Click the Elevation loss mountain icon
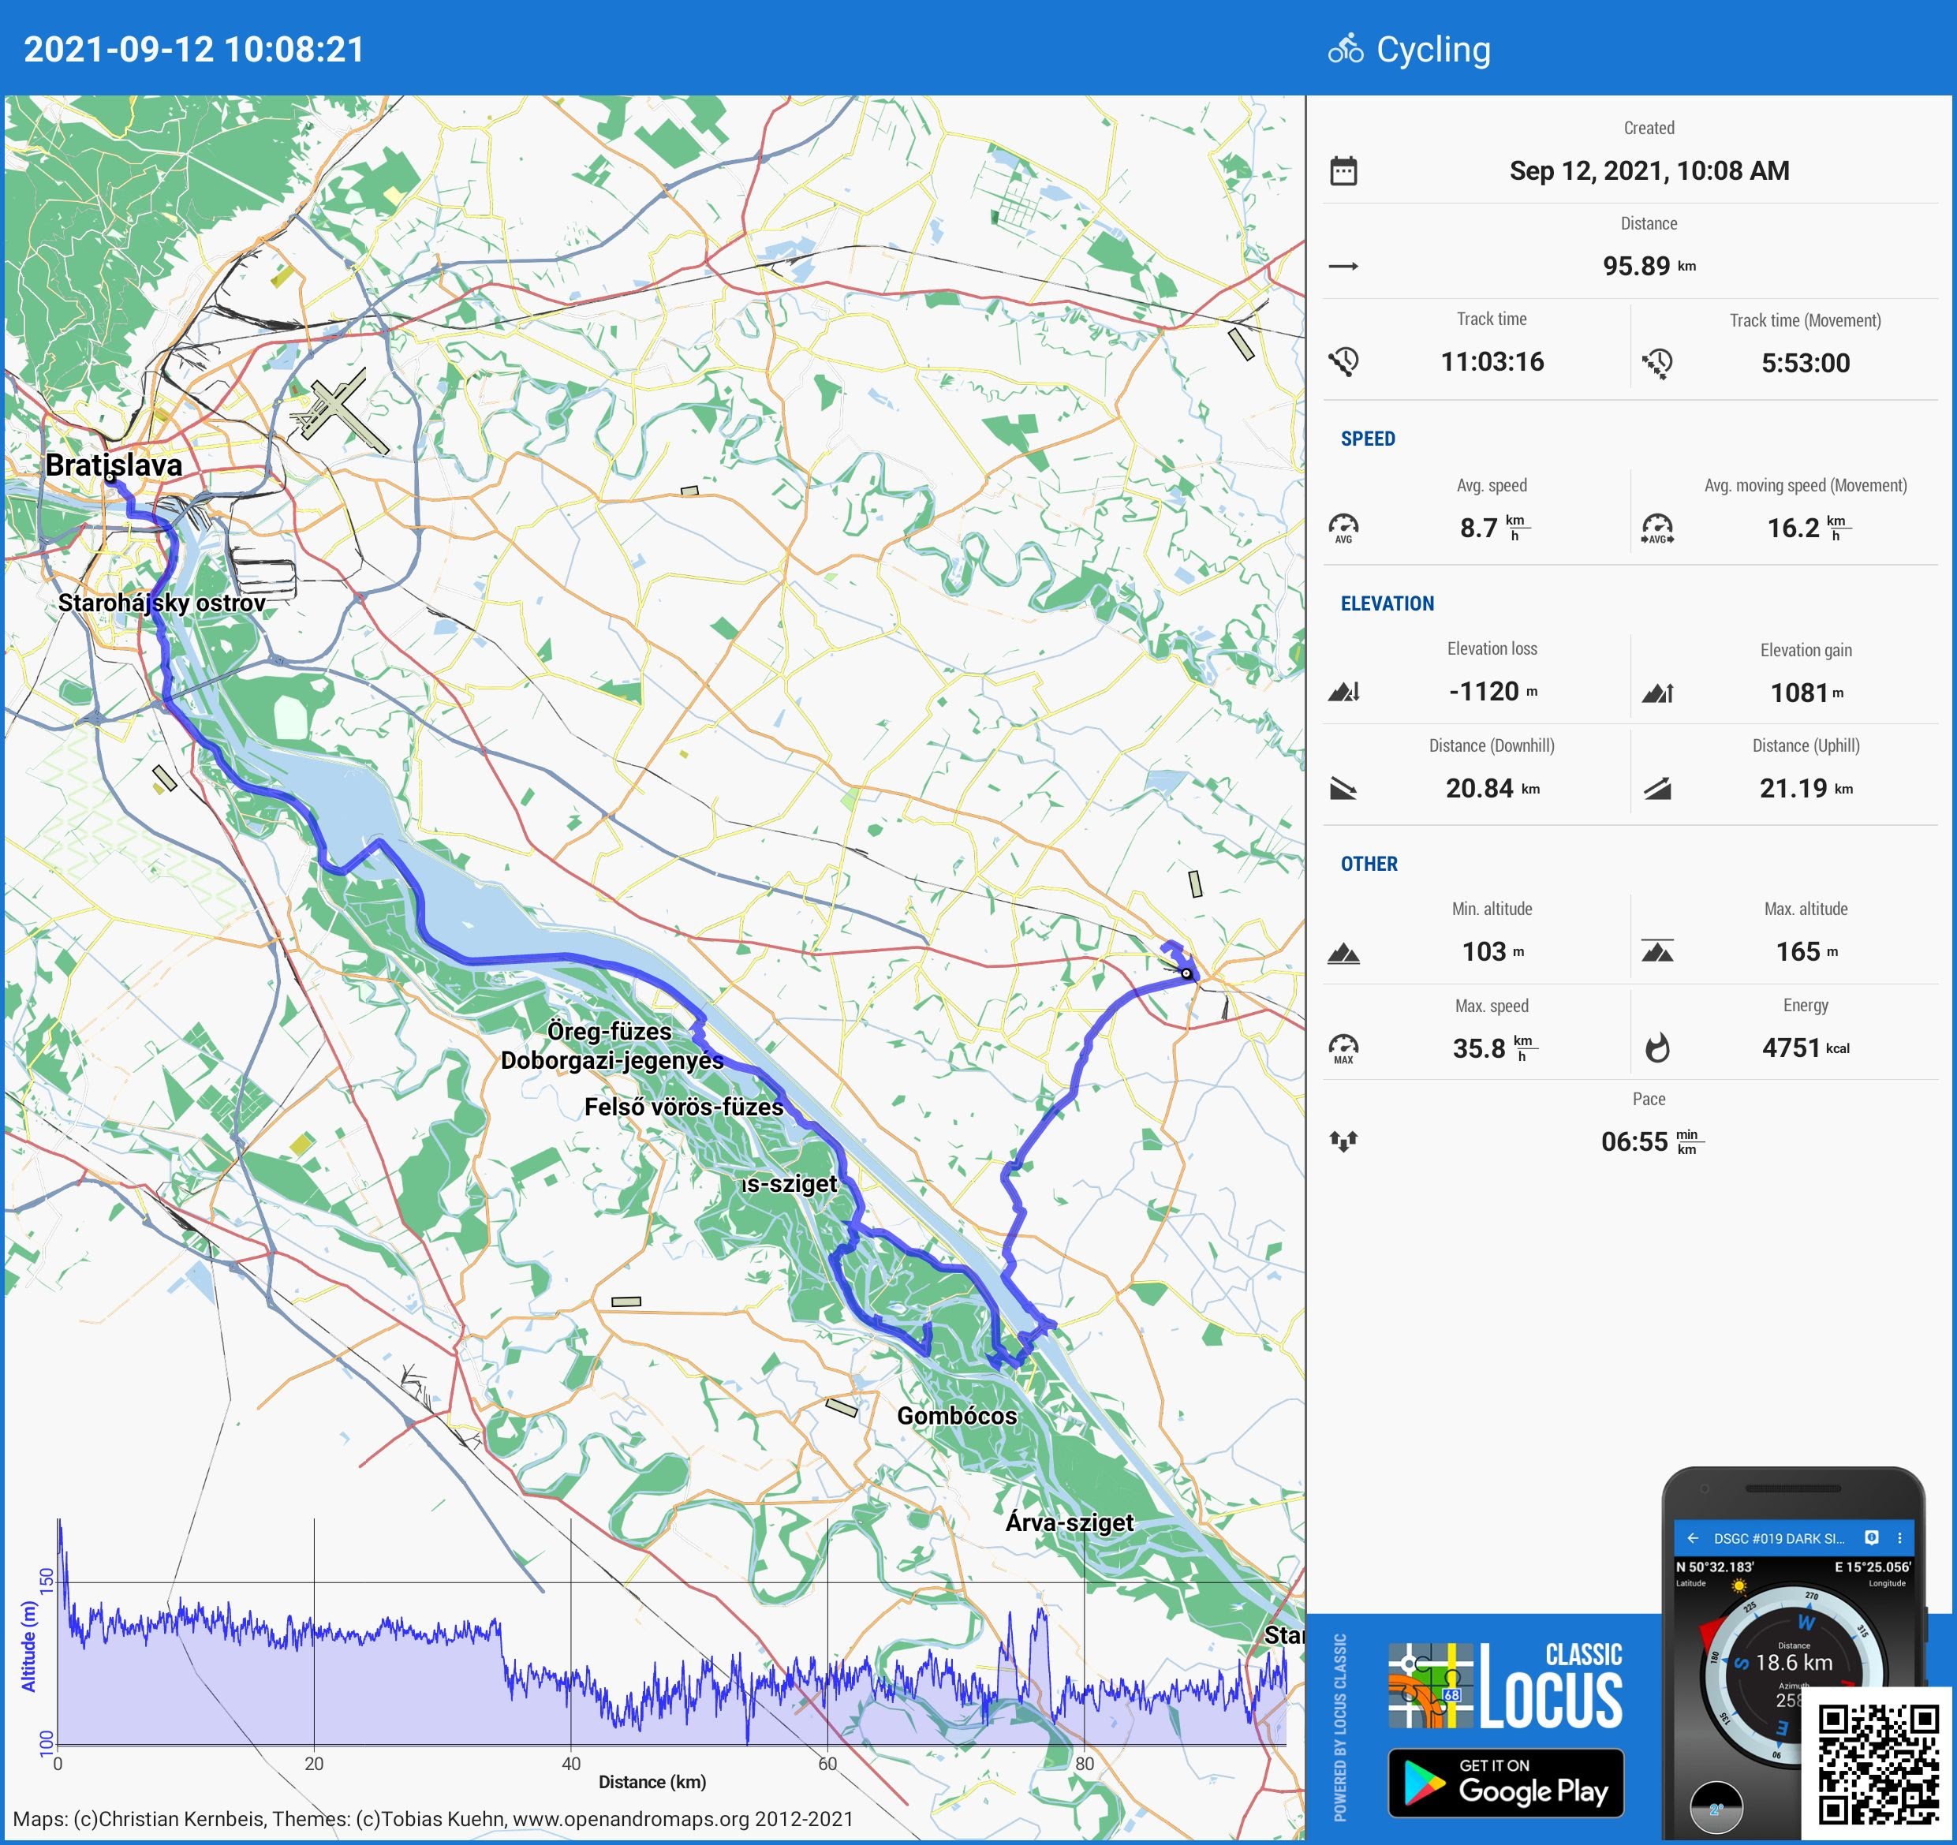 tap(1344, 692)
